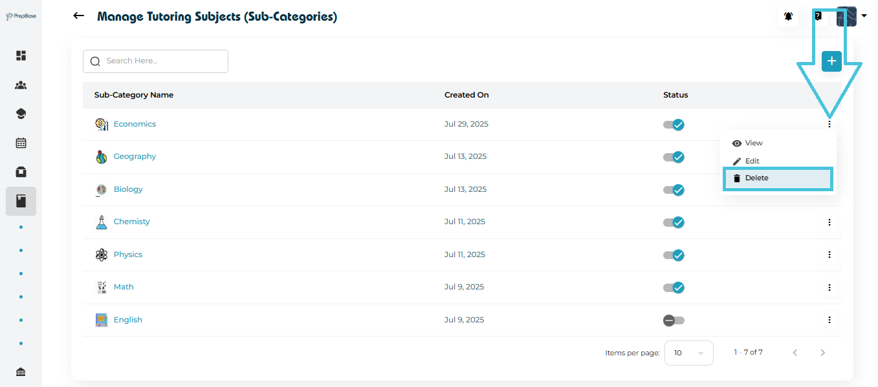Click the notification bell icon
Viewport: 878px width, 387px height.
pos(788,17)
